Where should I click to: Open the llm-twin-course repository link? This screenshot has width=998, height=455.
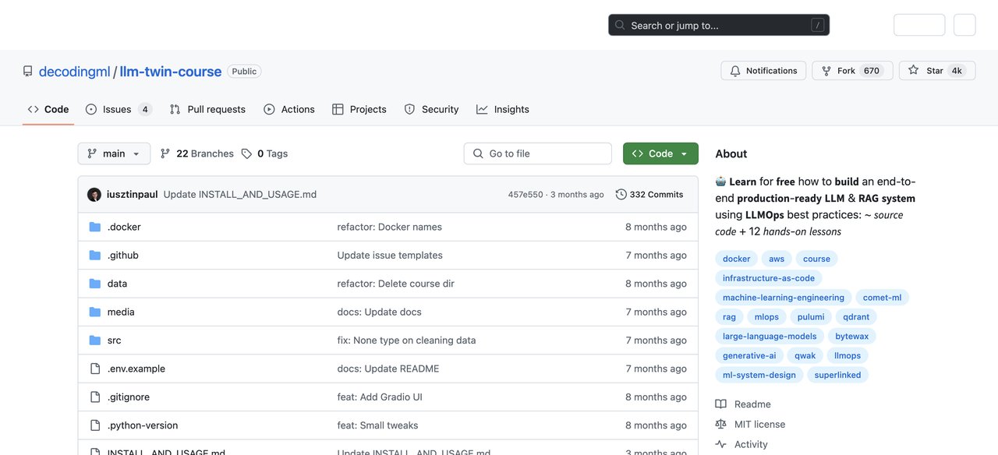tap(171, 71)
